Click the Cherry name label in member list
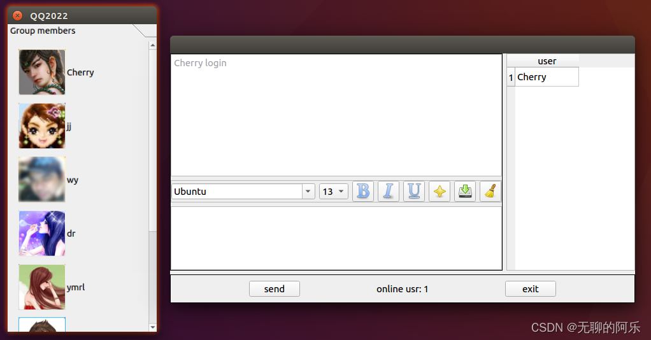Viewport: 651px width, 340px height. (x=80, y=73)
